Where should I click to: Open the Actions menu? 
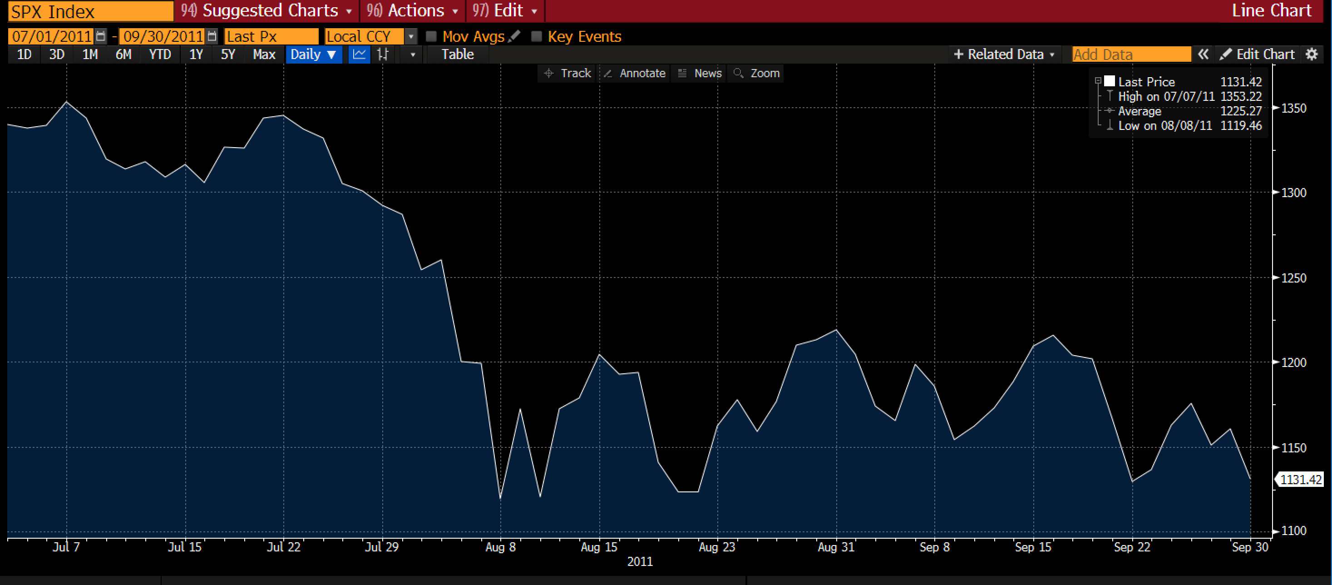pos(413,11)
